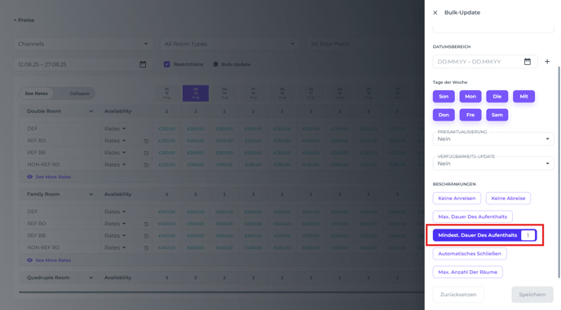561x310 pixels.
Task: Click €225.00 rate in Double Room NON-REF RO row
Action: point(166,164)
